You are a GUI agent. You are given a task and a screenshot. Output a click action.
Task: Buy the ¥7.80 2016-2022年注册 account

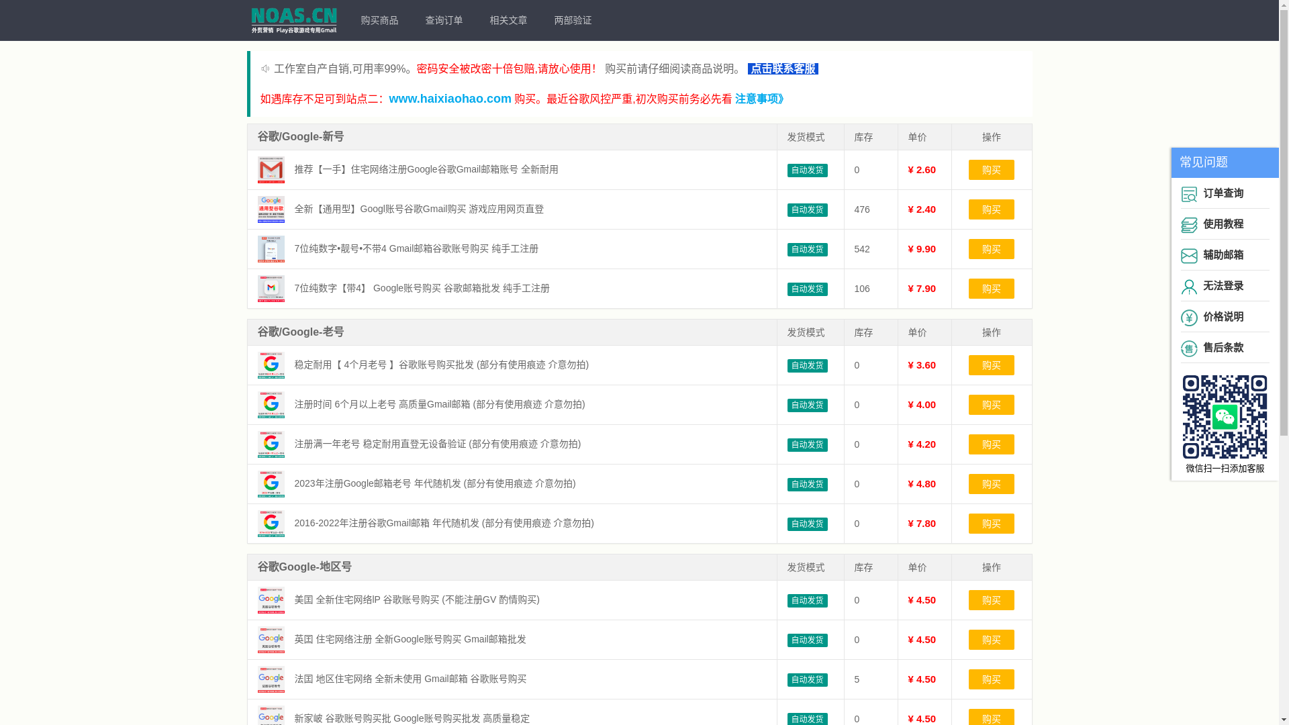pyautogui.click(x=991, y=524)
